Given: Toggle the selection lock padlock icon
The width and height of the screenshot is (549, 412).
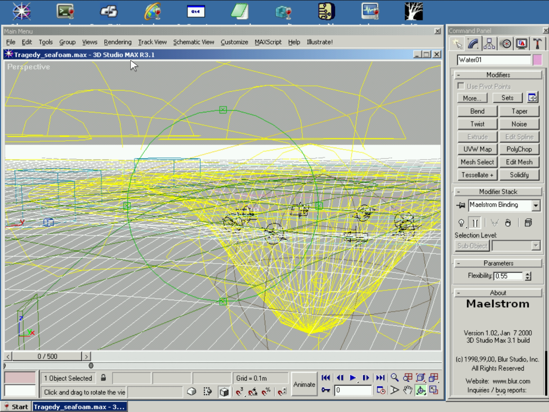Looking at the screenshot, I should point(103,378).
